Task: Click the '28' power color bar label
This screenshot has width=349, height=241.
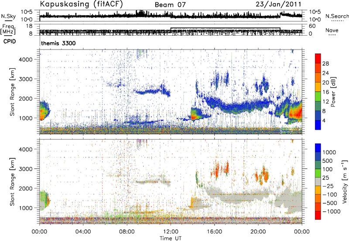Action: point(325,64)
